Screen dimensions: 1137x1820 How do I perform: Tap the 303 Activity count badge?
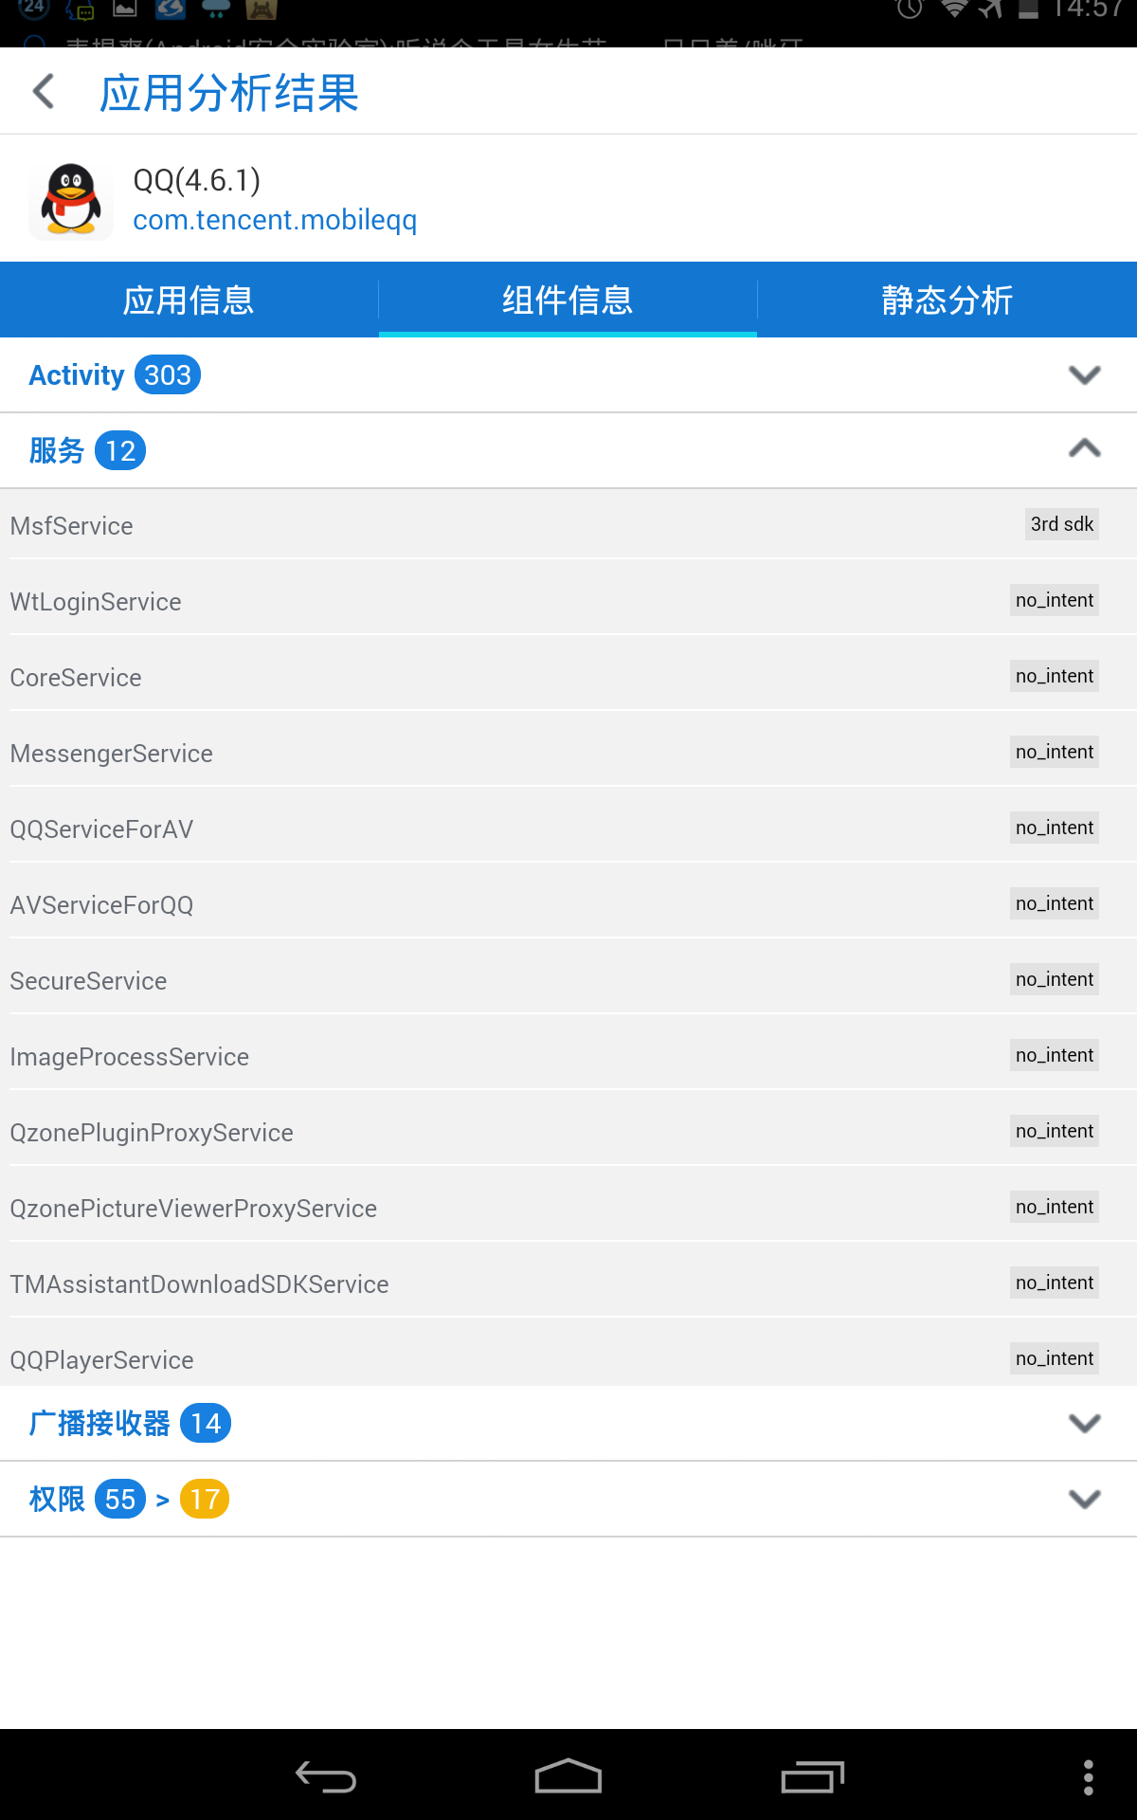tap(168, 375)
